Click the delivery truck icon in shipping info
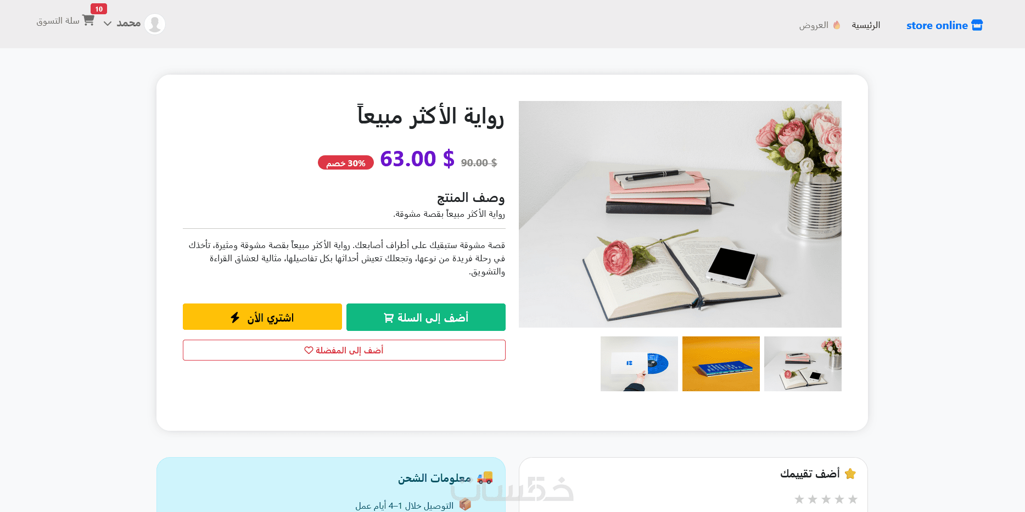This screenshot has height=512, width=1025. point(485,477)
